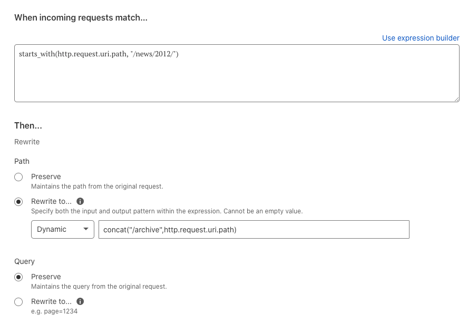Viewport: 468px width, 324px height.
Task: Click the resize grip of the expression box
Action: [456, 100]
